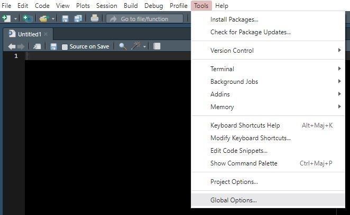
Task: Select Global Options from the Tools menu
Action: [234, 200]
